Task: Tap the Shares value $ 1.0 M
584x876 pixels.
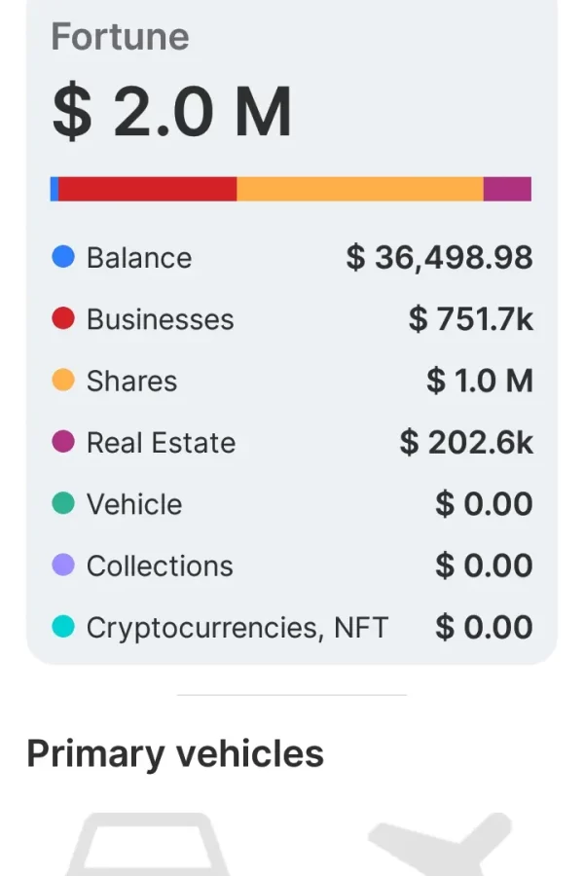Action: (x=480, y=381)
